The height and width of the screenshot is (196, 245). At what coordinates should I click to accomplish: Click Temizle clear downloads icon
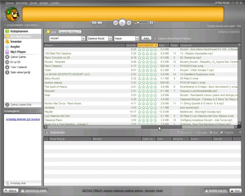222,132
